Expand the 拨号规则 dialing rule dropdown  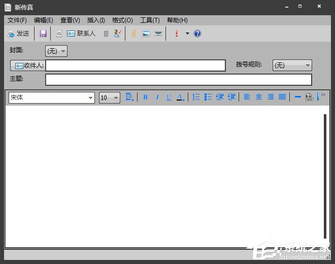click(x=292, y=65)
